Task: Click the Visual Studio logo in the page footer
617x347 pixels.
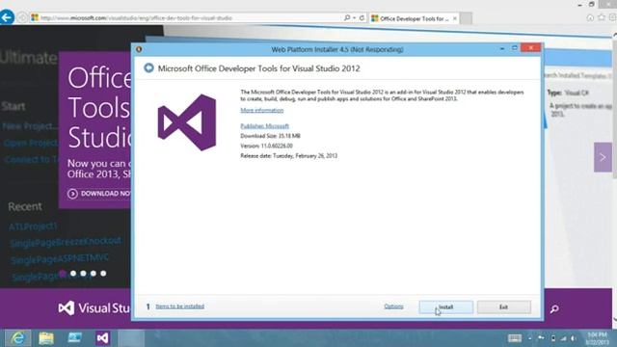Action: pos(94,307)
